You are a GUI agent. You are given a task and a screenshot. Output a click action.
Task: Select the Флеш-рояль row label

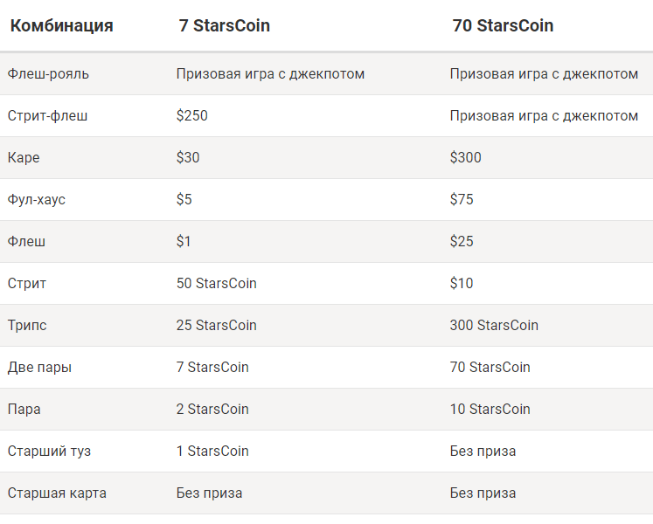(x=48, y=73)
